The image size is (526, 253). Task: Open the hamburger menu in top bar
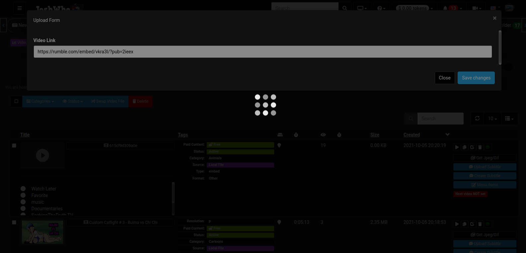[20, 8]
